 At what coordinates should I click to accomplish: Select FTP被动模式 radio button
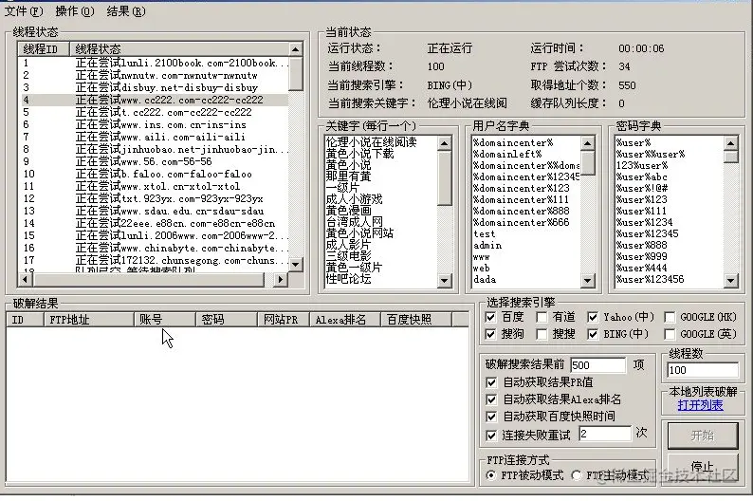coord(490,475)
